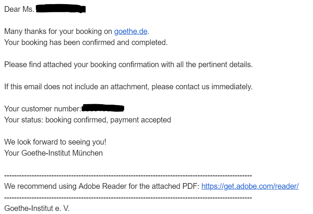Click the "Your customer number:" label
Viewport: 313px width, 214px height.
click(42, 109)
